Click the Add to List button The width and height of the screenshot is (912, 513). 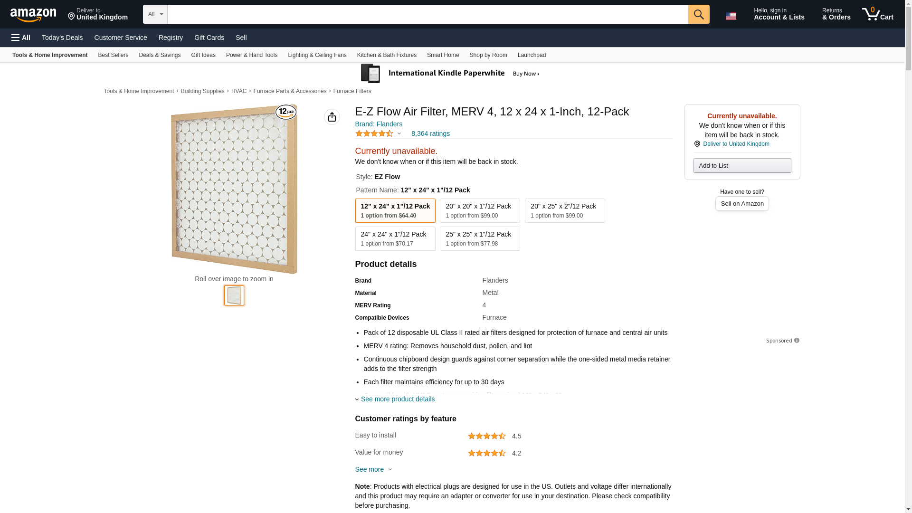click(x=742, y=165)
